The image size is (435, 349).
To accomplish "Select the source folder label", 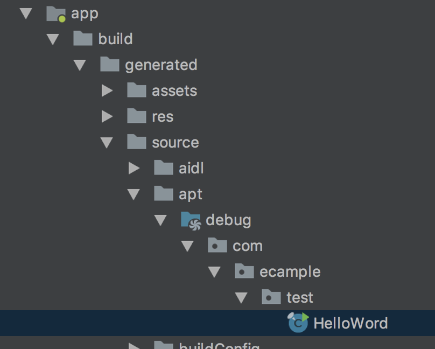I will pyautogui.click(x=176, y=142).
